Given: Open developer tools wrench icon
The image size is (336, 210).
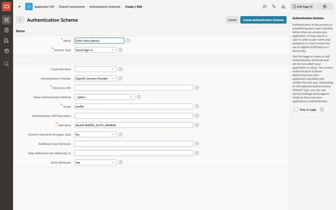Looking at the screenshot, I should [x=274, y=7].
